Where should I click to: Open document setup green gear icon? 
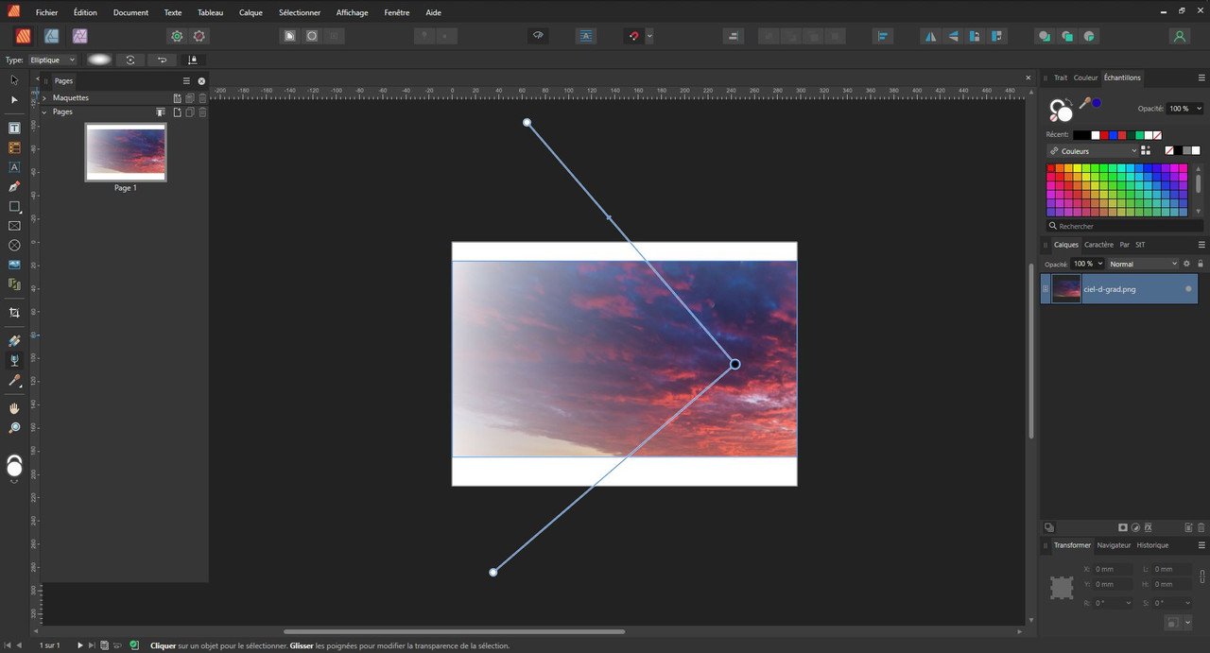pos(177,36)
